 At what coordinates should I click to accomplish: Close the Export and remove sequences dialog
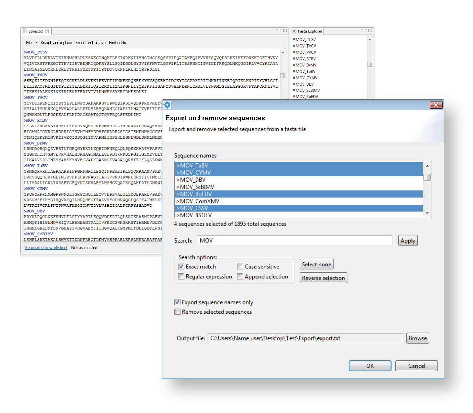436,105
